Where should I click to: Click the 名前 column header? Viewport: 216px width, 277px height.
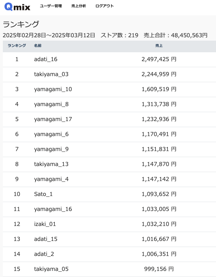38,46
